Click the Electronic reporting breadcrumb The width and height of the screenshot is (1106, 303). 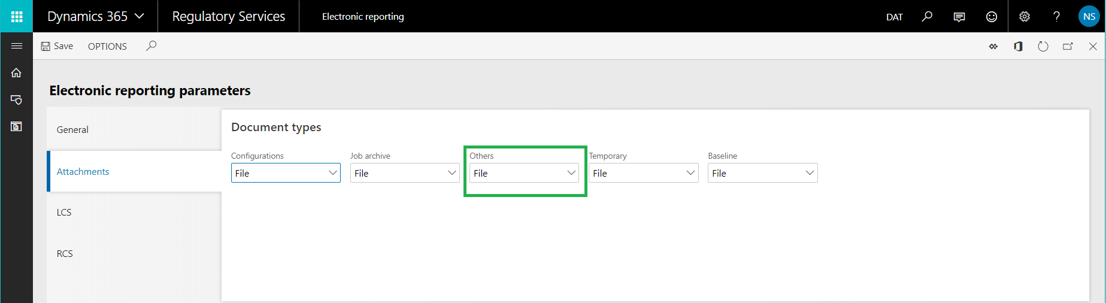point(363,17)
